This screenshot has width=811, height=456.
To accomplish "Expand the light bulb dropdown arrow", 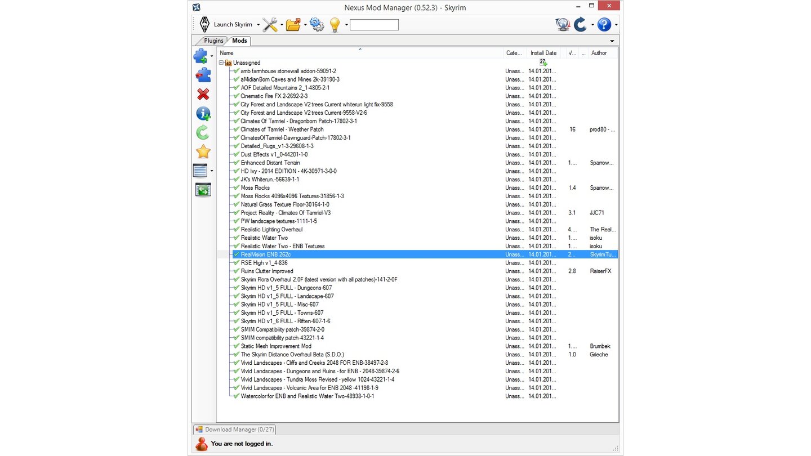I will pos(346,25).
